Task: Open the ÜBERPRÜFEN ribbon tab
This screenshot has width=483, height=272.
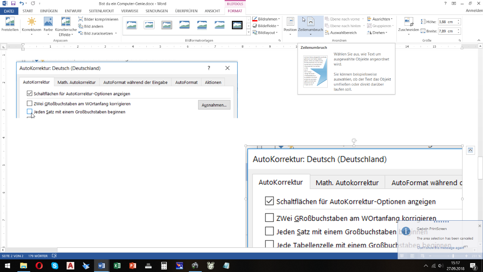Action: (186, 11)
